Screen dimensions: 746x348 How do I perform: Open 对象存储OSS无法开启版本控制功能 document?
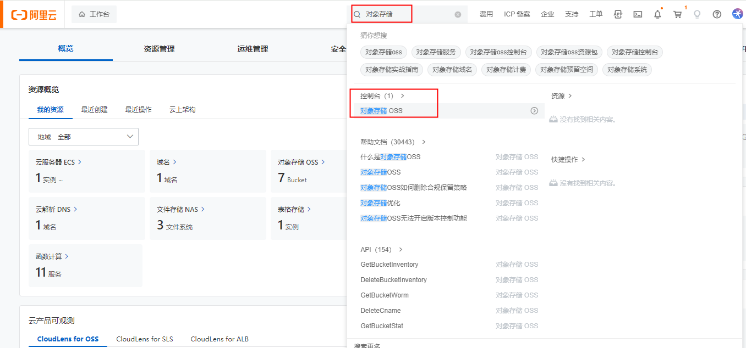(413, 218)
